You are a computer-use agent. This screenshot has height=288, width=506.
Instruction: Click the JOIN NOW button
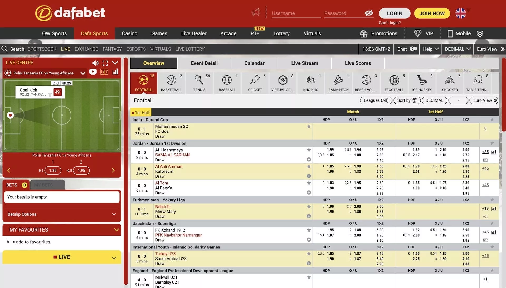(x=432, y=13)
